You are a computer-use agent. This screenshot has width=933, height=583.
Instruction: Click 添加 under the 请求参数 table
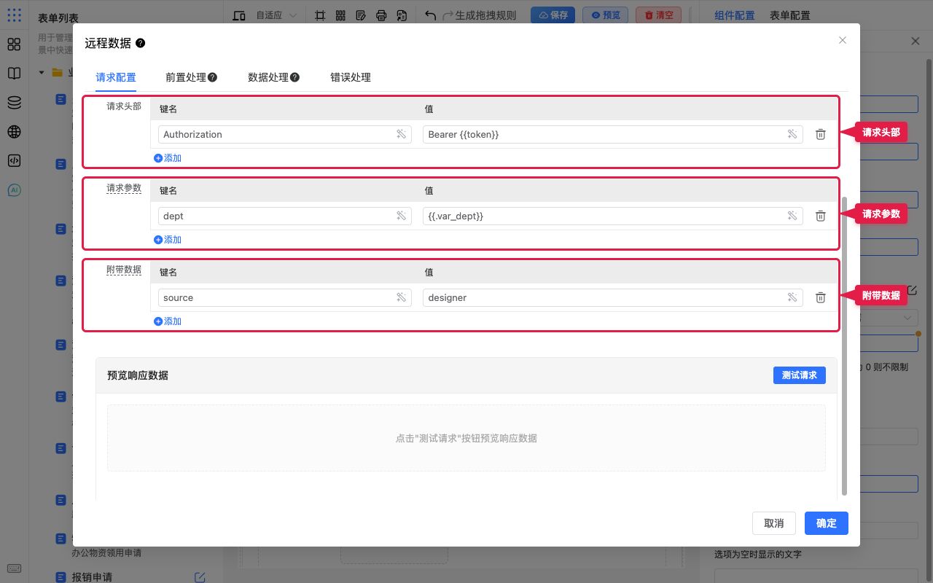[x=168, y=240]
